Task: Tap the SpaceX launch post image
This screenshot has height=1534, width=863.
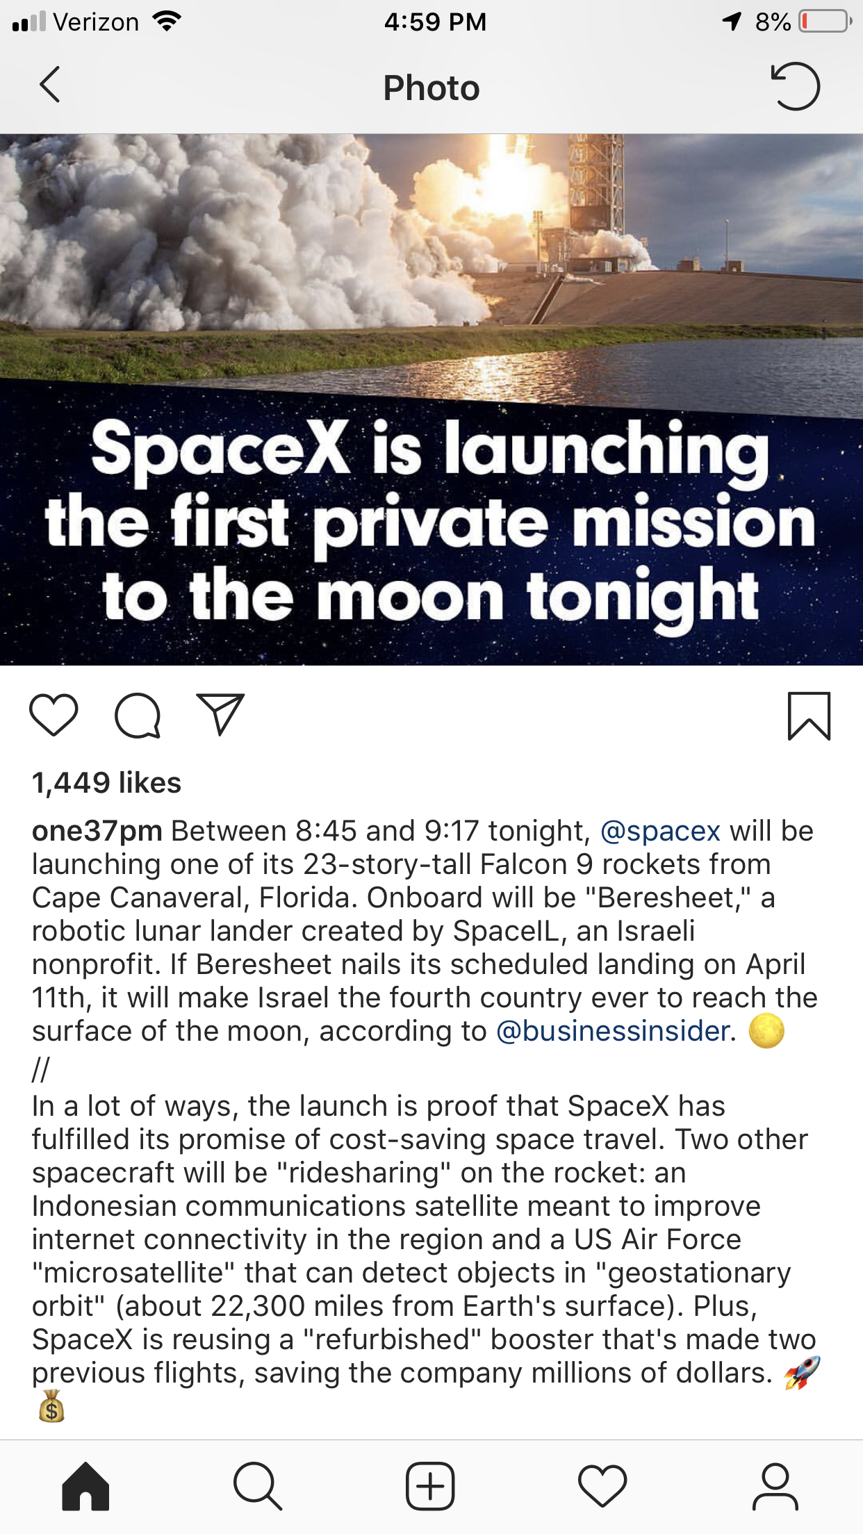Action: coord(431,399)
